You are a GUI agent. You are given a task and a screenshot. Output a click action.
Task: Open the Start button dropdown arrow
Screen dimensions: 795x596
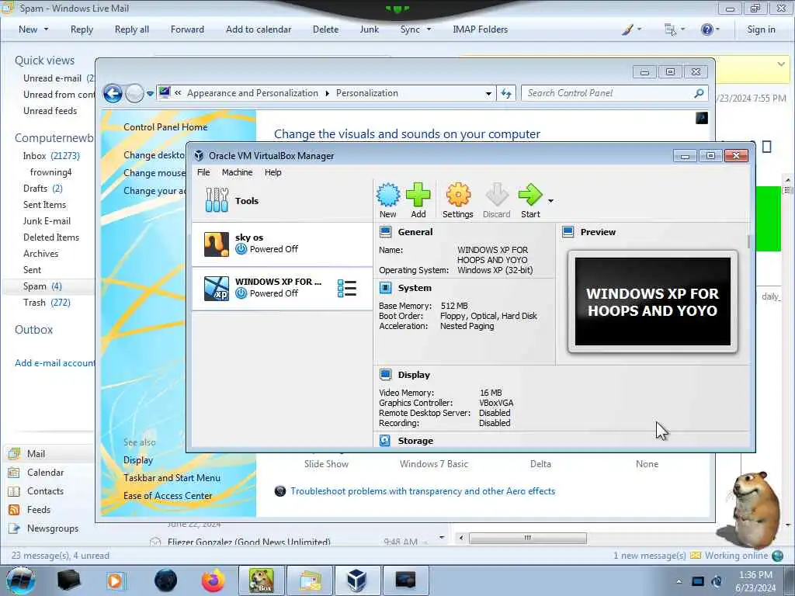tap(550, 201)
